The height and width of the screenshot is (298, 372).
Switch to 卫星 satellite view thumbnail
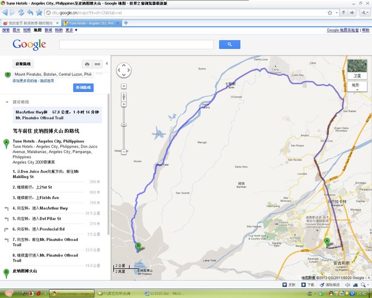(357, 69)
